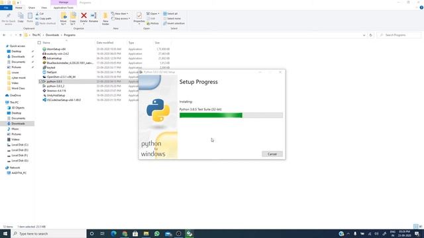424x238 pixels.
Task: Toggle the select-all checkbox in header
Action: pos(39,42)
